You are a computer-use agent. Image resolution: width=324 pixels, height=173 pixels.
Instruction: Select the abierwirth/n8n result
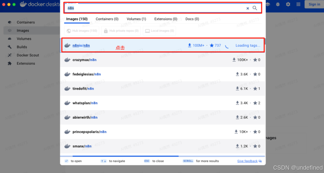coord(163,117)
